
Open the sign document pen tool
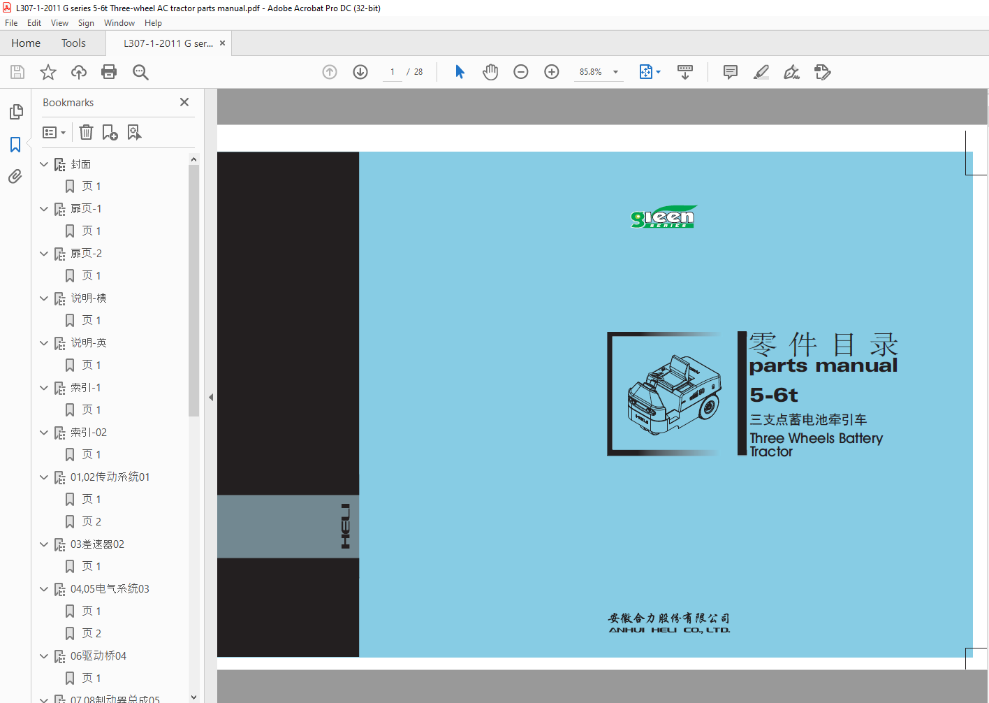(x=791, y=72)
